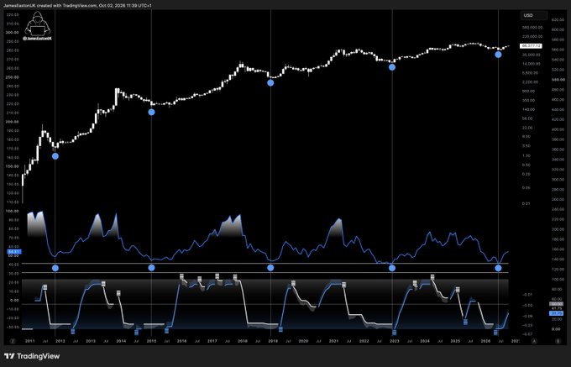Click the blue buy-signal square at 2023 bottom
Screen dimensions: 571x367
pyautogui.click(x=394, y=332)
